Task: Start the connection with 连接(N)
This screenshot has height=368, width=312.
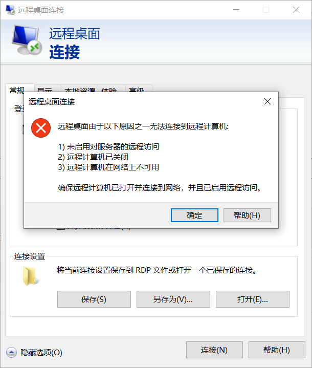Action: (214, 350)
